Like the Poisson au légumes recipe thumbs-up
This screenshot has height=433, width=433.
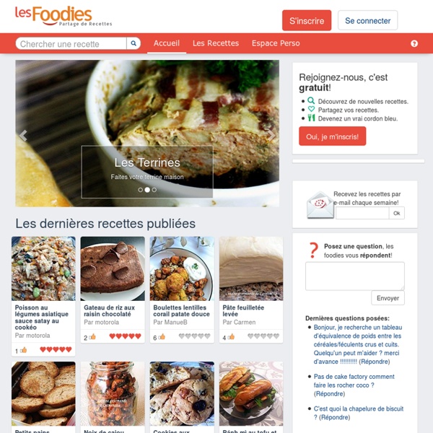[24, 350]
